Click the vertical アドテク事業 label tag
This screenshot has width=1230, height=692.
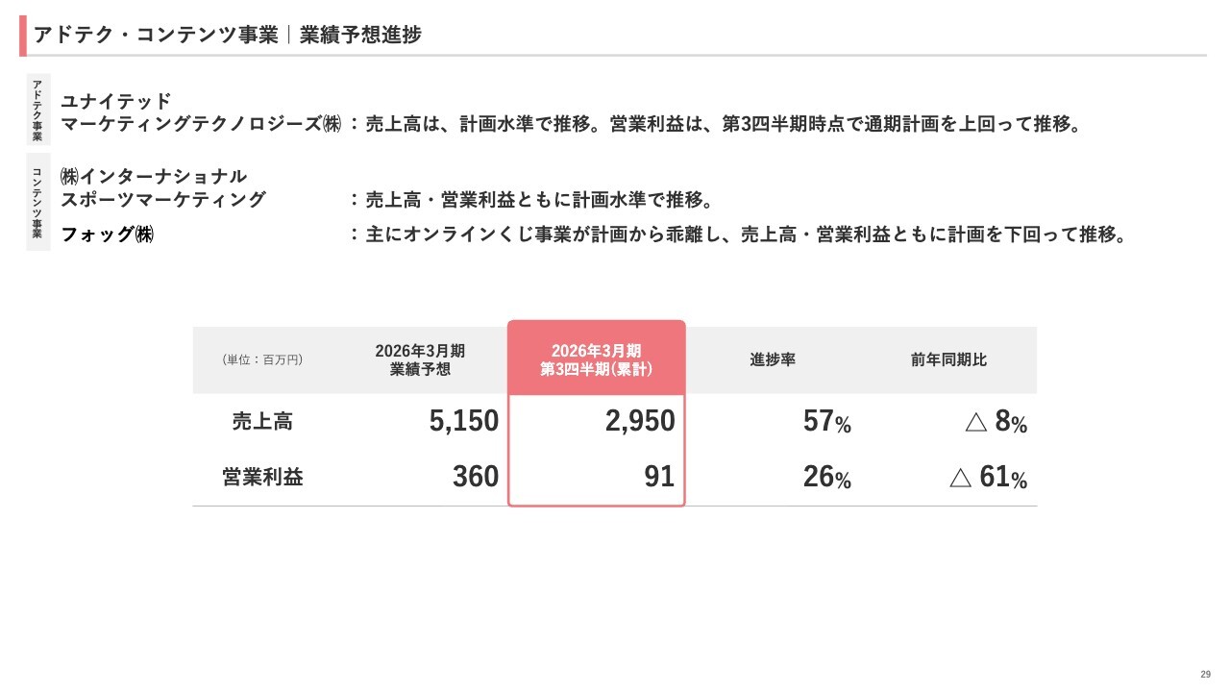pyautogui.click(x=37, y=111)
